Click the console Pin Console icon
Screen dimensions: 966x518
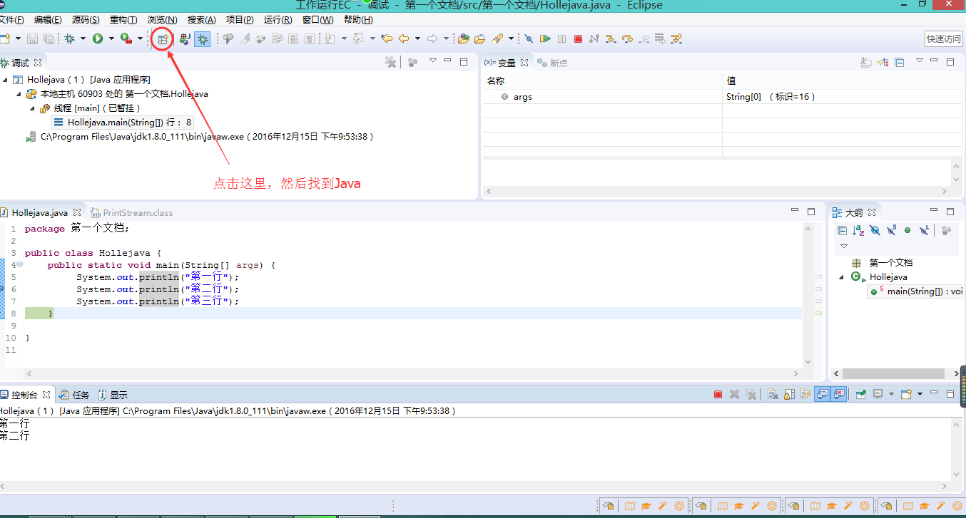[x=861, y=394]
